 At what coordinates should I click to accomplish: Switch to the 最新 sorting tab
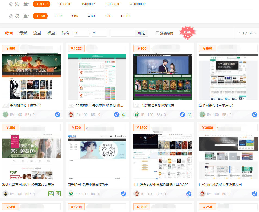tap(23, 33)
